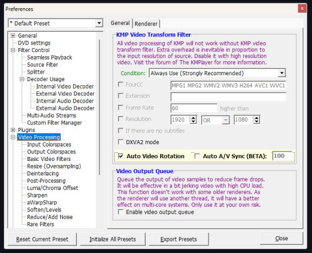Select the Video Processing tree item
Viewport: 312px width, 253px height.
pyautogui.click(x=39, y=137)
